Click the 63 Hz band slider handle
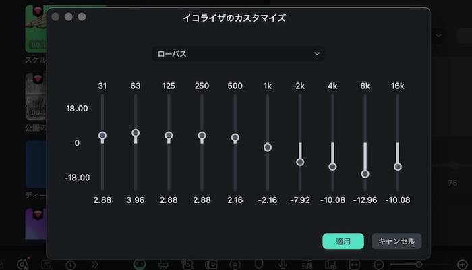This screenshot has height=270, width=472. [x=136, y=132]
